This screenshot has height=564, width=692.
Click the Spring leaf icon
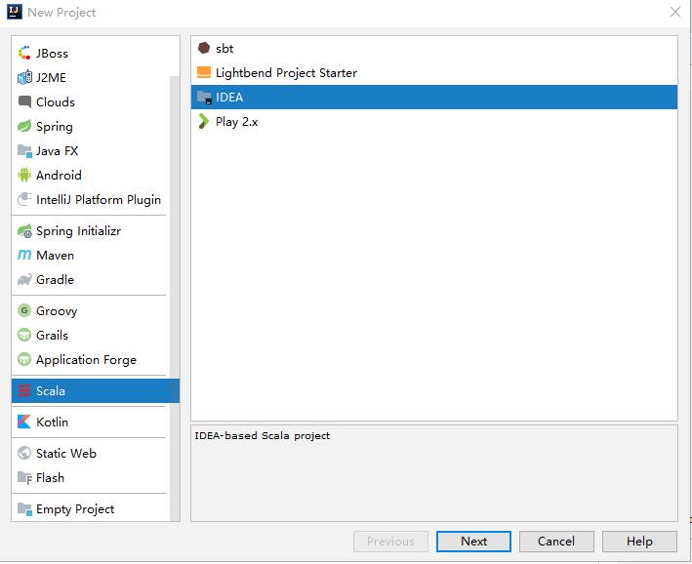click(x=25, y=127)
